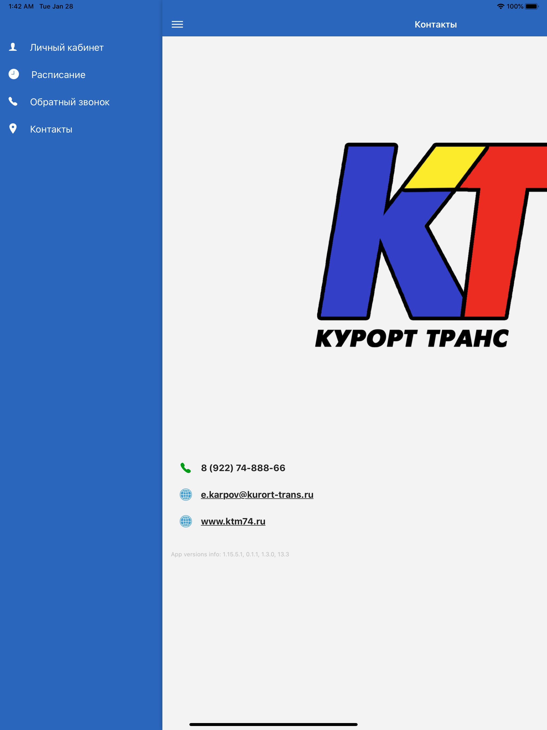Tap the globe icon next to www.ktm74.ru

186,521
